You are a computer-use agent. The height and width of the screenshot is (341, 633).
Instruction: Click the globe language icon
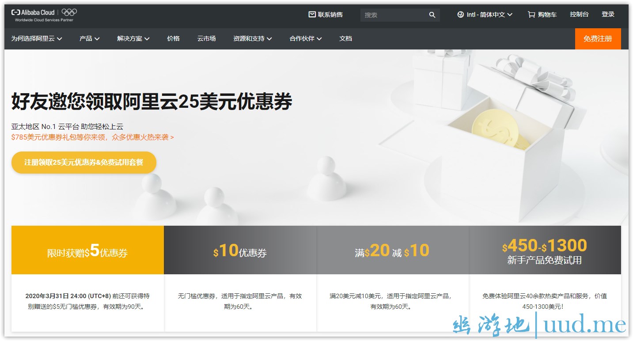click(x=461, y=15)
